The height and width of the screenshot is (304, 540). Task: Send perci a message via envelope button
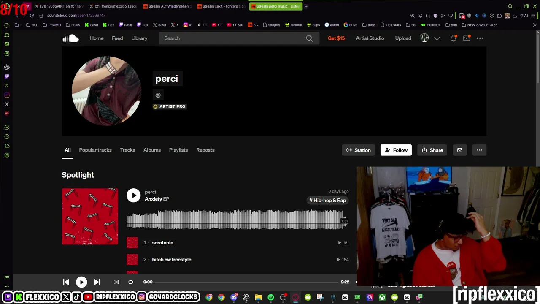click(x=460, y=150)
